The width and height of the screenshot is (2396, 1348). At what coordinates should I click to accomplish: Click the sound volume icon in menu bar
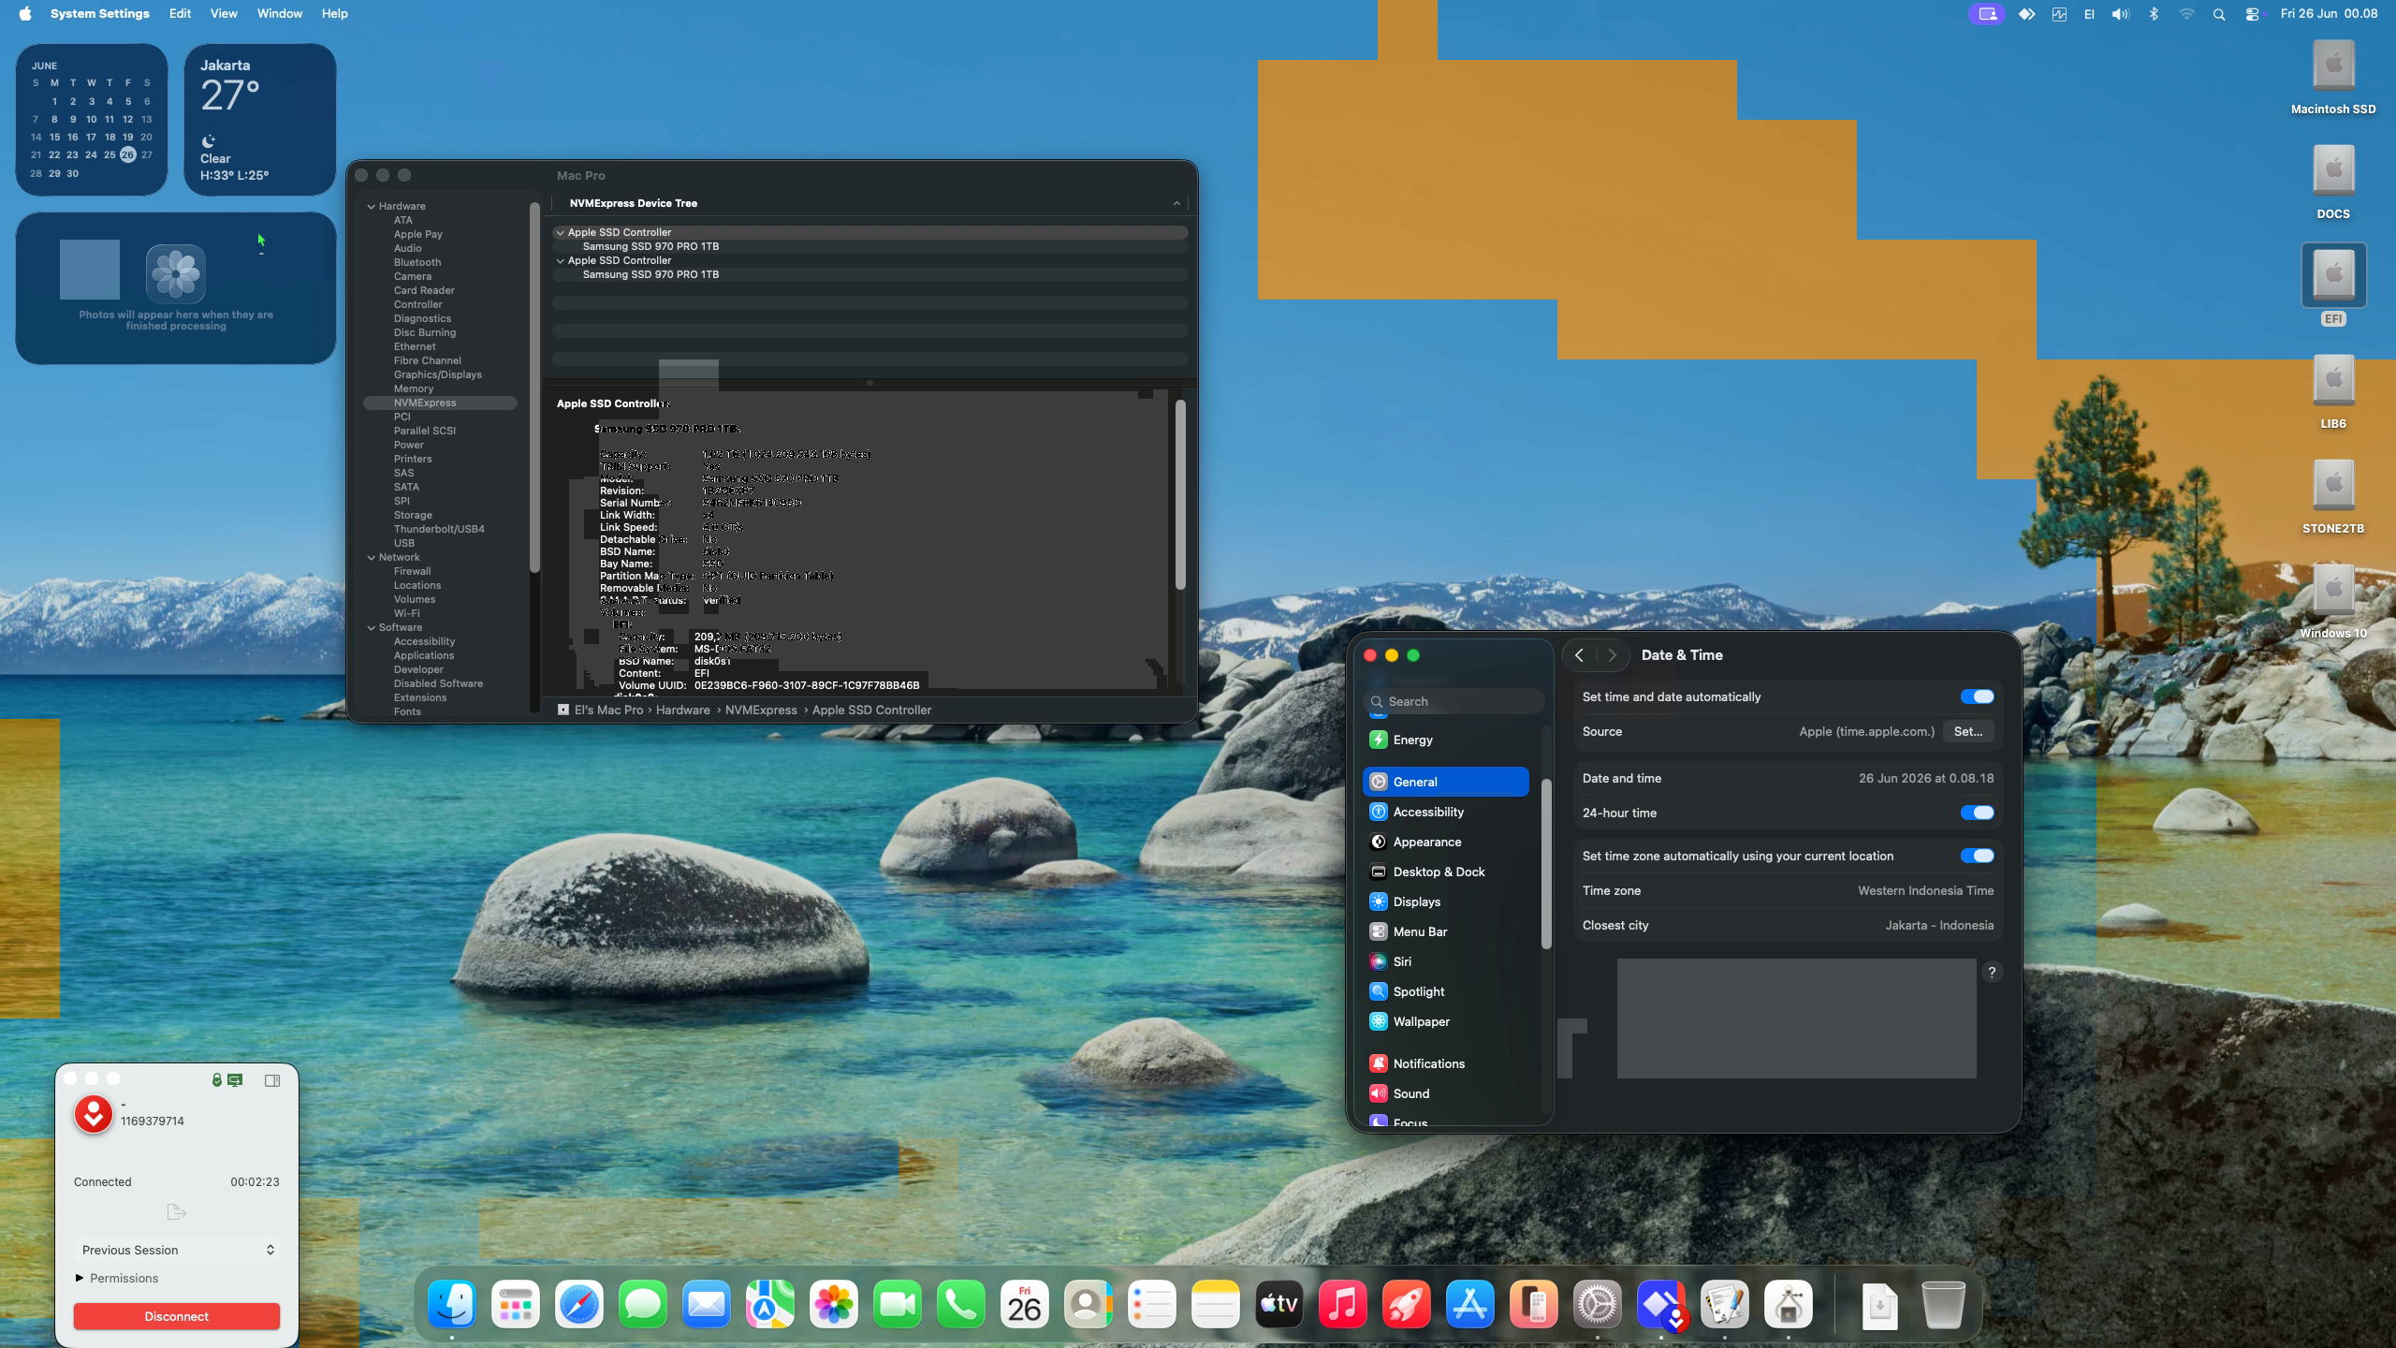pyautogui.click(x=2121, y=14)
